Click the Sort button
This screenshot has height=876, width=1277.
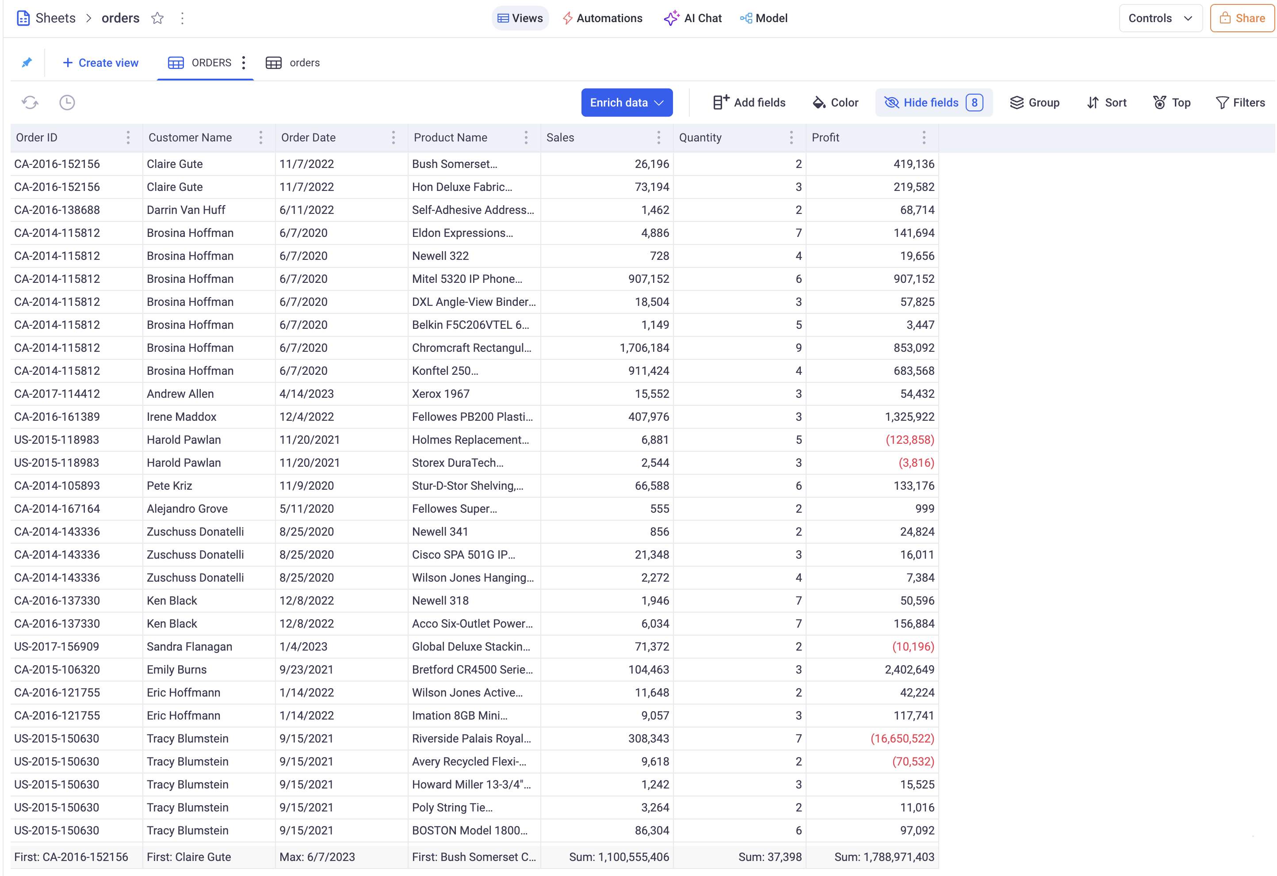(x=1107, y=103)
